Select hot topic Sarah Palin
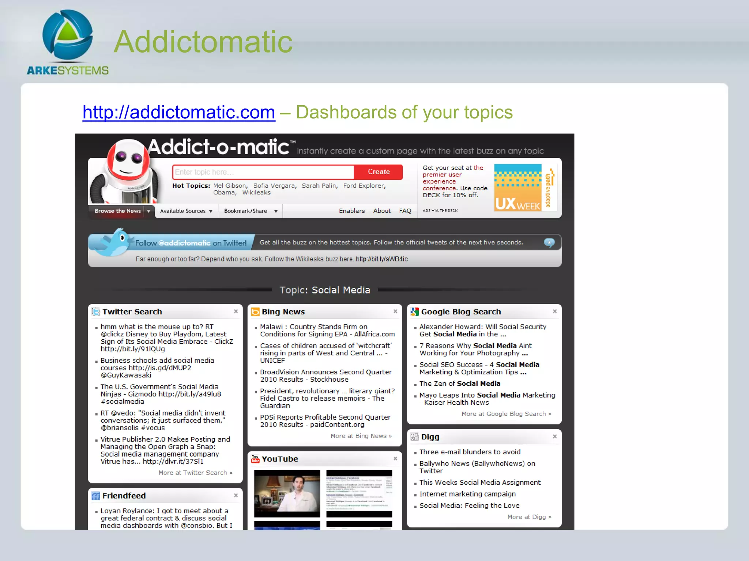This screenshot has height=561, width=749. pyautogui.click(x=319, y=186)
